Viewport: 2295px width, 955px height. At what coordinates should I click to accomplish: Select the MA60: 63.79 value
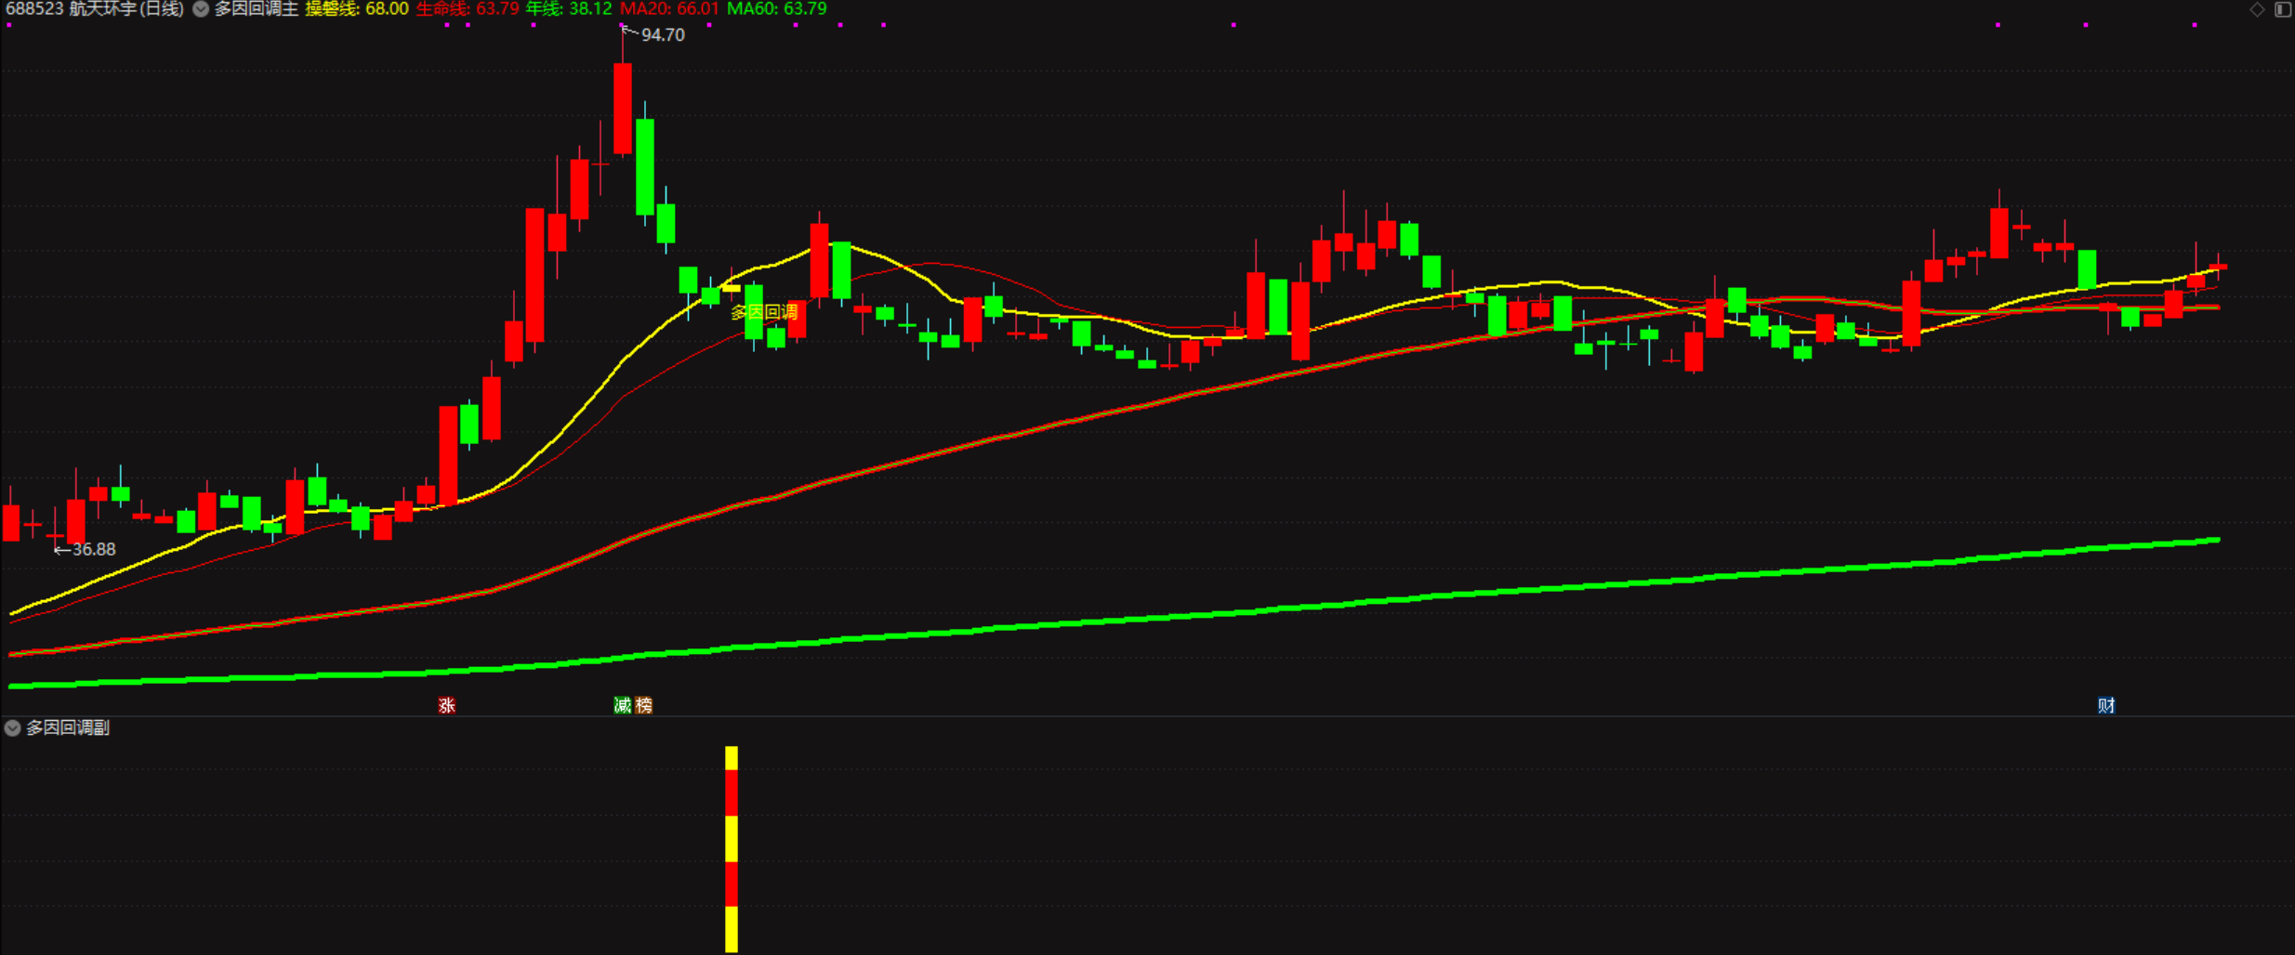tap(776, 9)
